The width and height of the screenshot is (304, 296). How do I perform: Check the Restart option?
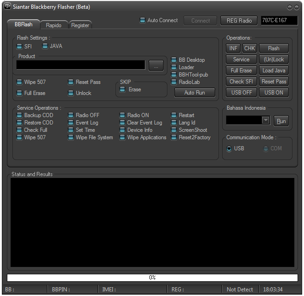174,115
